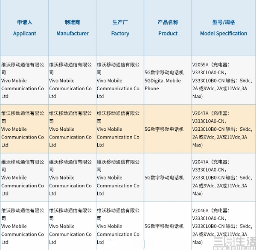
Task: Select the Manufacturer column header
Action: point(72,28)
